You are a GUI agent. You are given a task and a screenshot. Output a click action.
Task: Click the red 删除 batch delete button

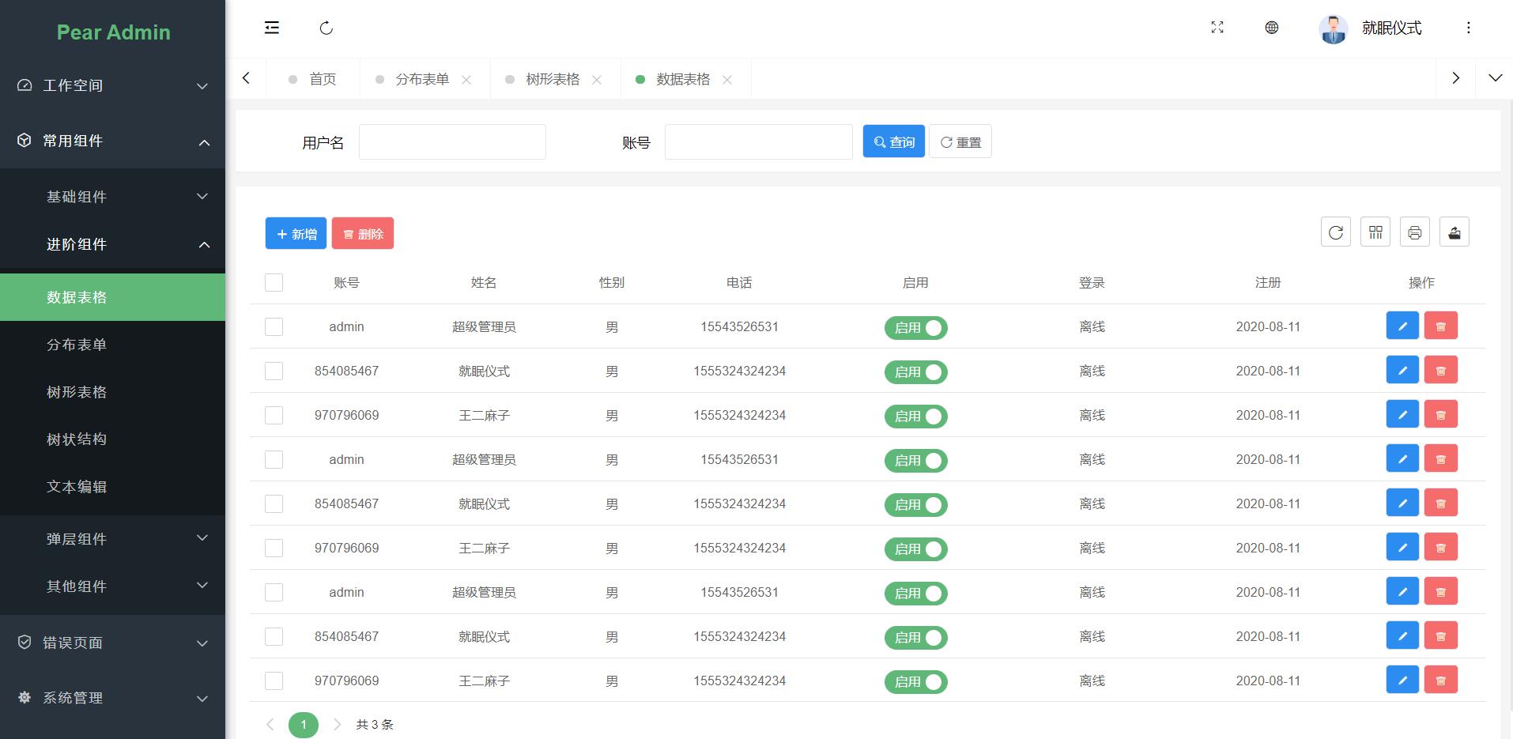tap(363, 233)
